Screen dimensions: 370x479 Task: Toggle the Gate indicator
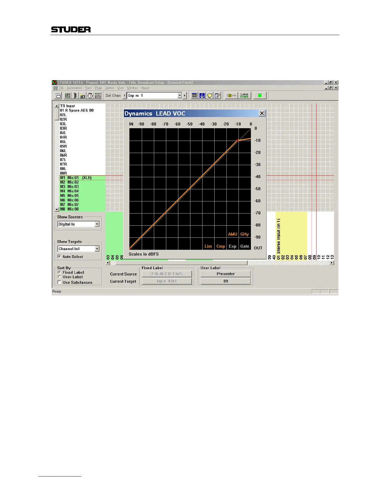pos(245,246)
